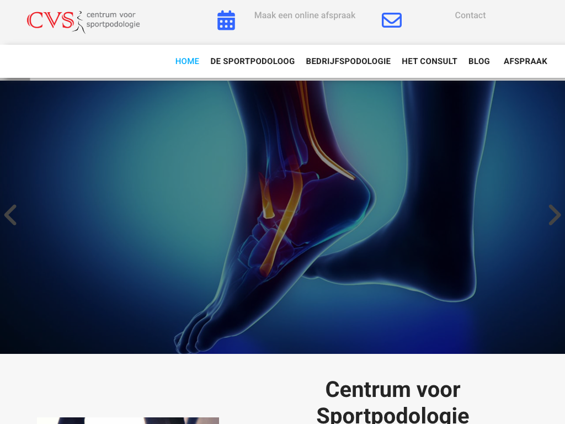
Task: Open the partially visible photo thumbnail below
Action: click(x=128, y=420)
